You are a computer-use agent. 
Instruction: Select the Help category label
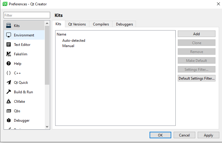18,64
